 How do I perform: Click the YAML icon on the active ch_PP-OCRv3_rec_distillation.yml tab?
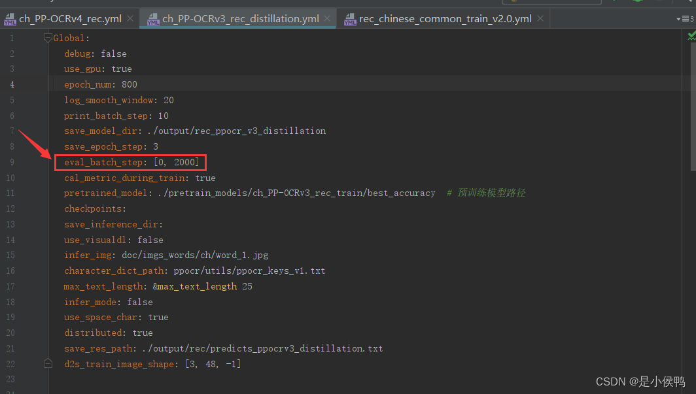[x=152, y=18]
